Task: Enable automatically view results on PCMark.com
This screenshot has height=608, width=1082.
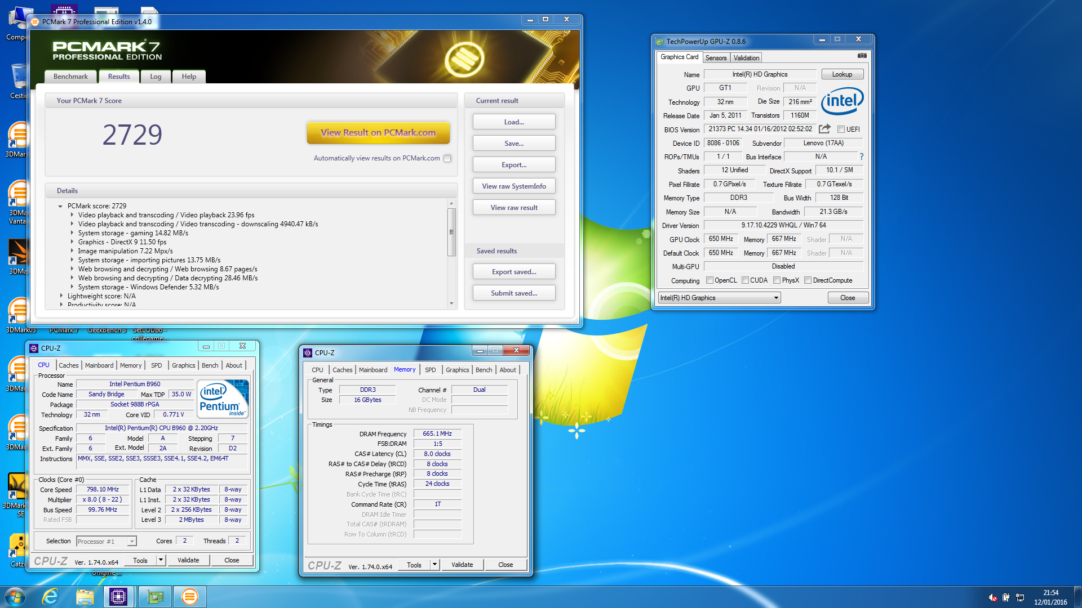Action: tap(447, 158)
